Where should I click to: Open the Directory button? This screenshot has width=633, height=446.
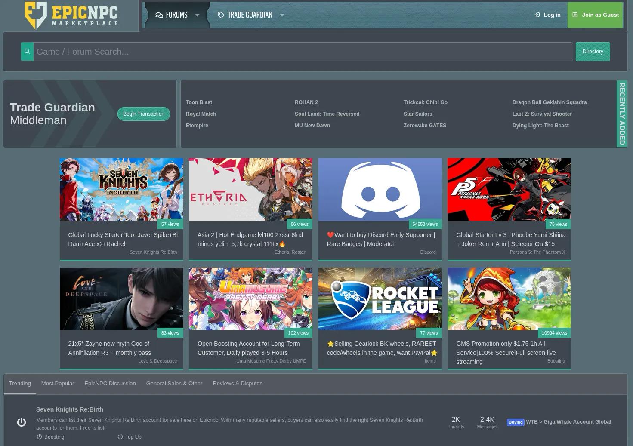[593, 52]
